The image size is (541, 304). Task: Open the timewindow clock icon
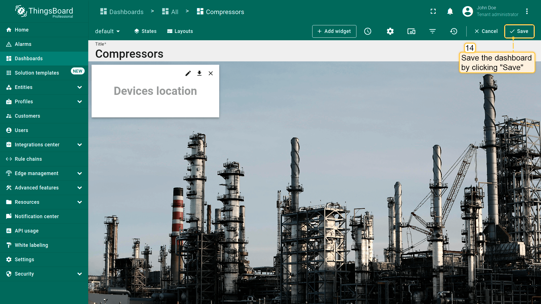[x=368, y=31]
